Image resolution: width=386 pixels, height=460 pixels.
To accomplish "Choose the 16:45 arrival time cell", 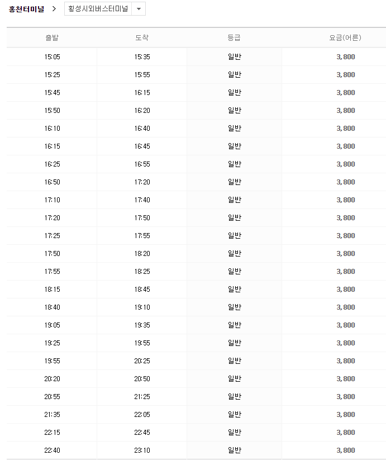I will point(142,146).
